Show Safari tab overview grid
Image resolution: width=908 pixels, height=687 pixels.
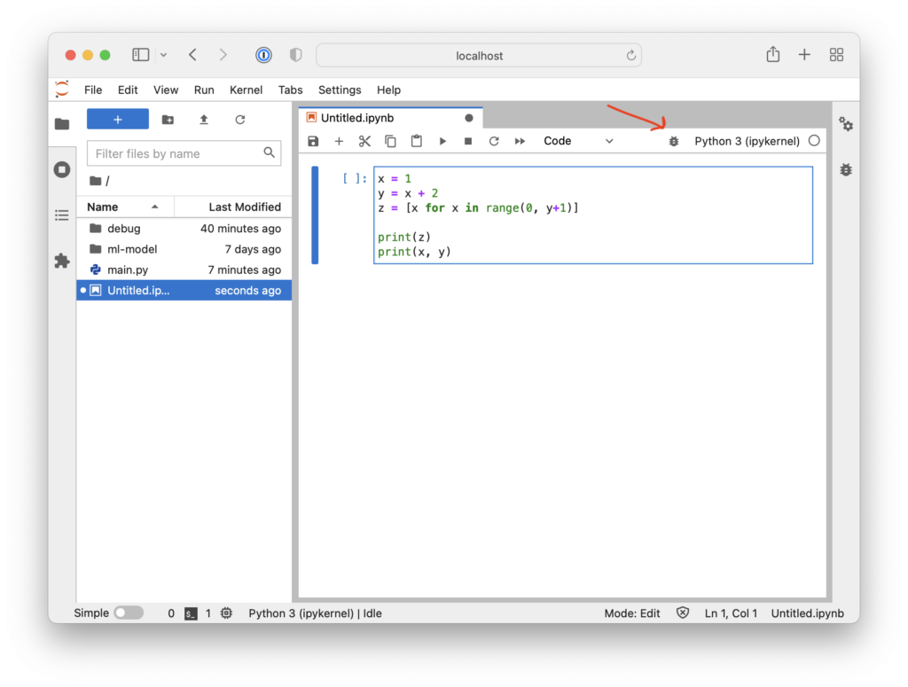coord(836,55)
